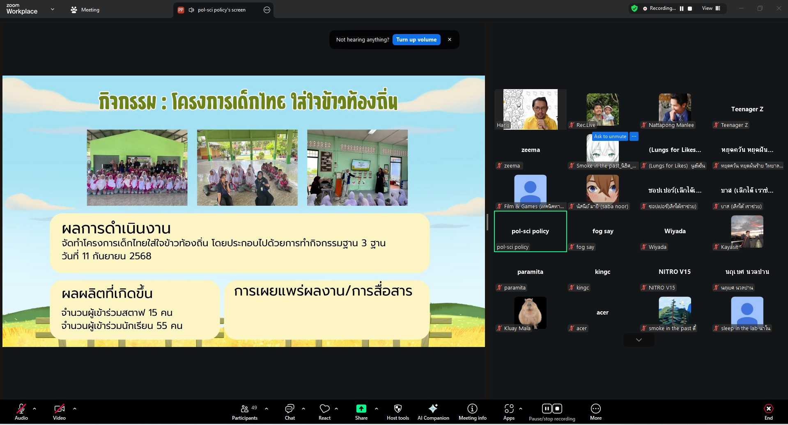Click the React heart icon
Image resolution: width=788 pixels, height=425 pixels.
(324, 411)
